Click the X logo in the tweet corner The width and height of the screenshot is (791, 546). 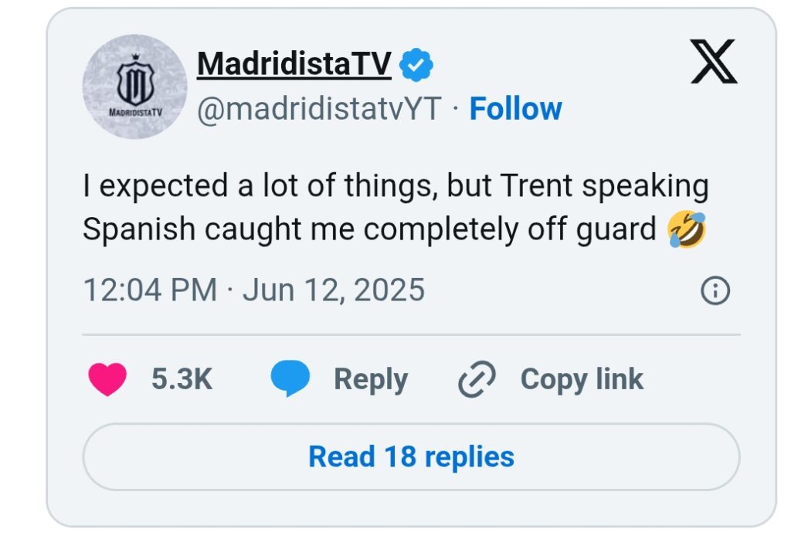point(713,63)
